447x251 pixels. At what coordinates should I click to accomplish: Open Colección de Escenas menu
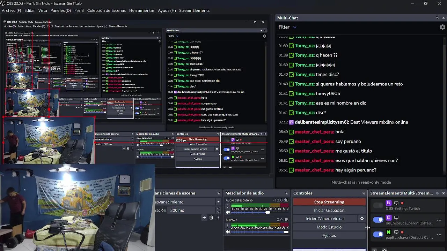coord(107,10)
